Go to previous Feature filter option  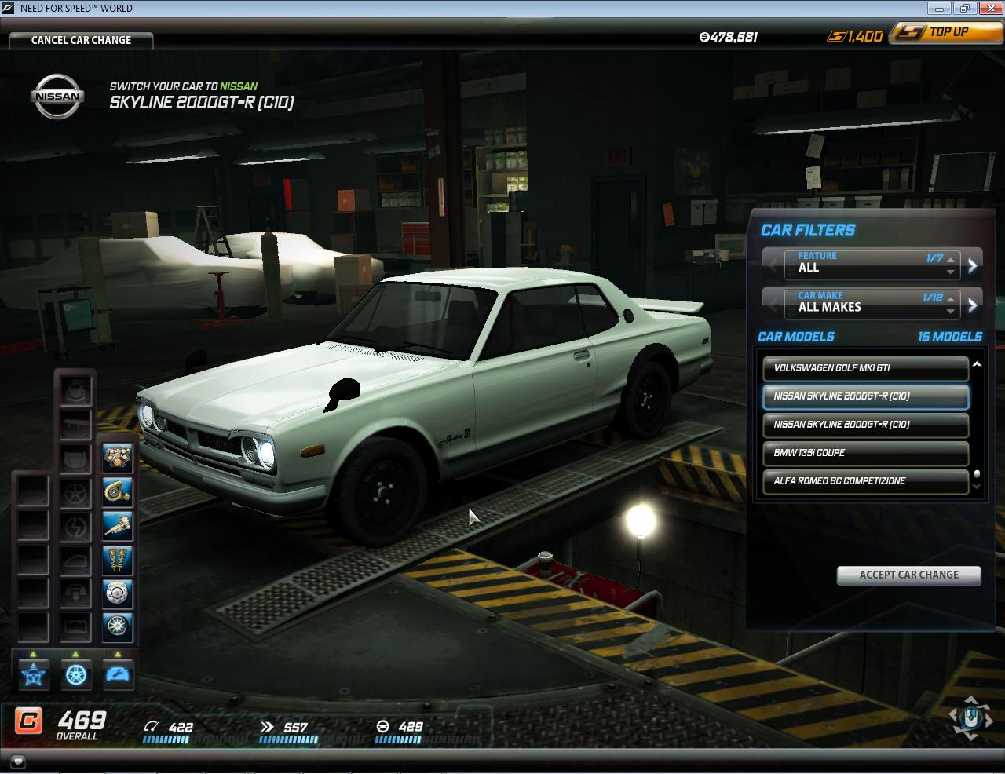tap(773, 265)
